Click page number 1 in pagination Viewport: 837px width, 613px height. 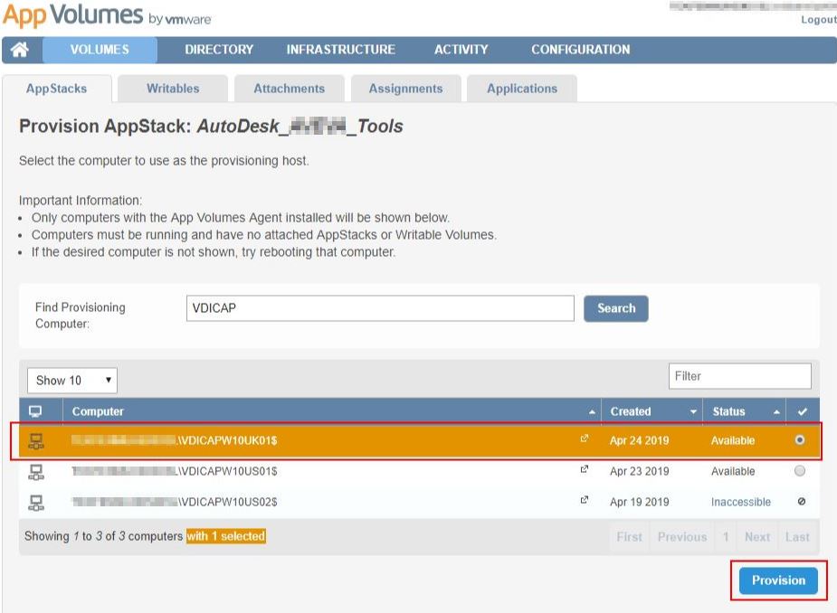(726, 537)
